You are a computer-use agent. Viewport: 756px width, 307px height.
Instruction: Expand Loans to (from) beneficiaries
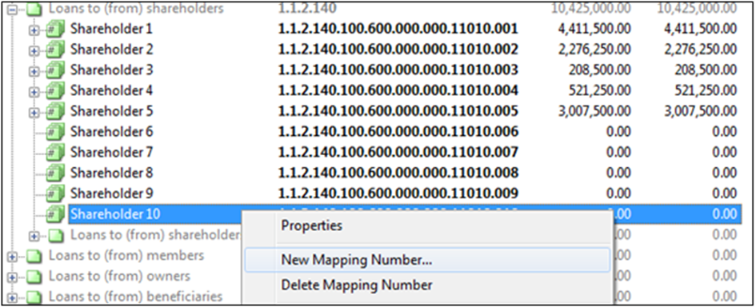[x=12, y=298]
